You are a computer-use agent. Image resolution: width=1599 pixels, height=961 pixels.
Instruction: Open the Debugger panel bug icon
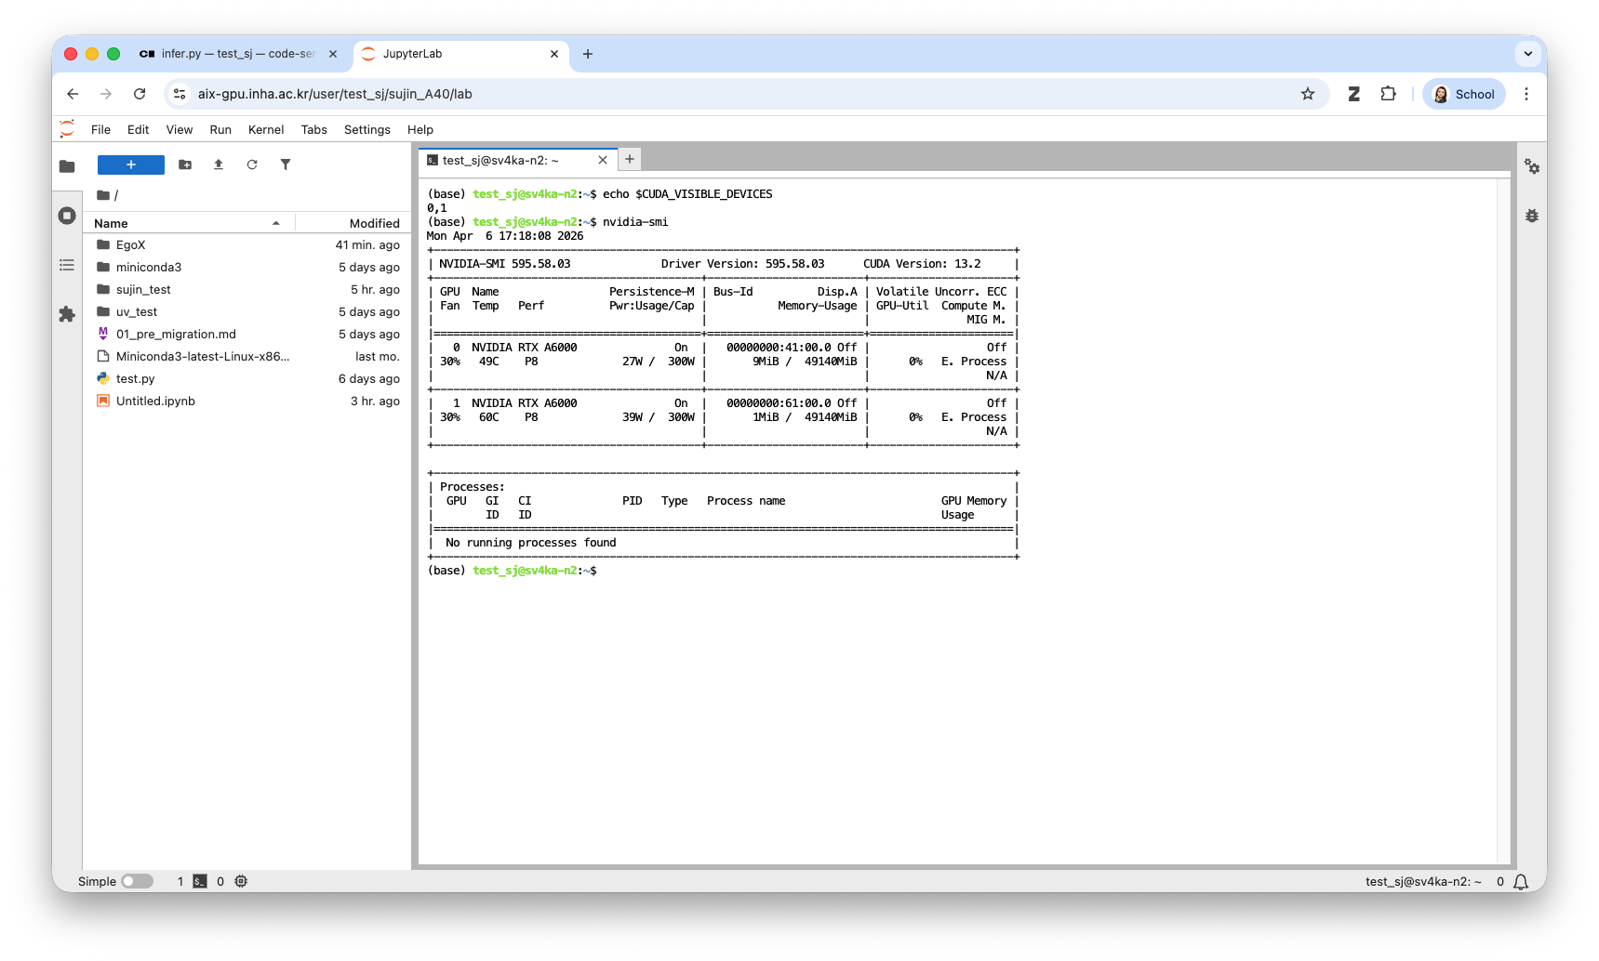pos(1532,216)
